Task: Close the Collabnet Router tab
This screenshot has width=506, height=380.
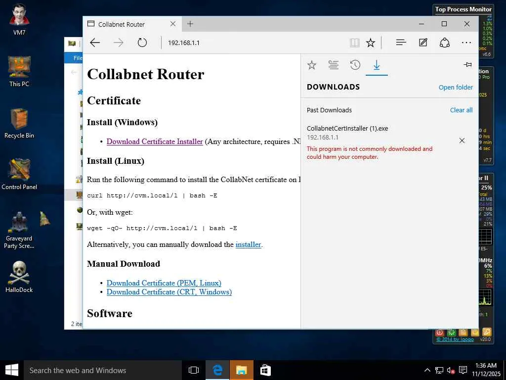Action: [173, 24]
